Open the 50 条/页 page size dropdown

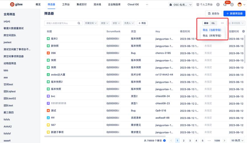[x=237, y=140]
